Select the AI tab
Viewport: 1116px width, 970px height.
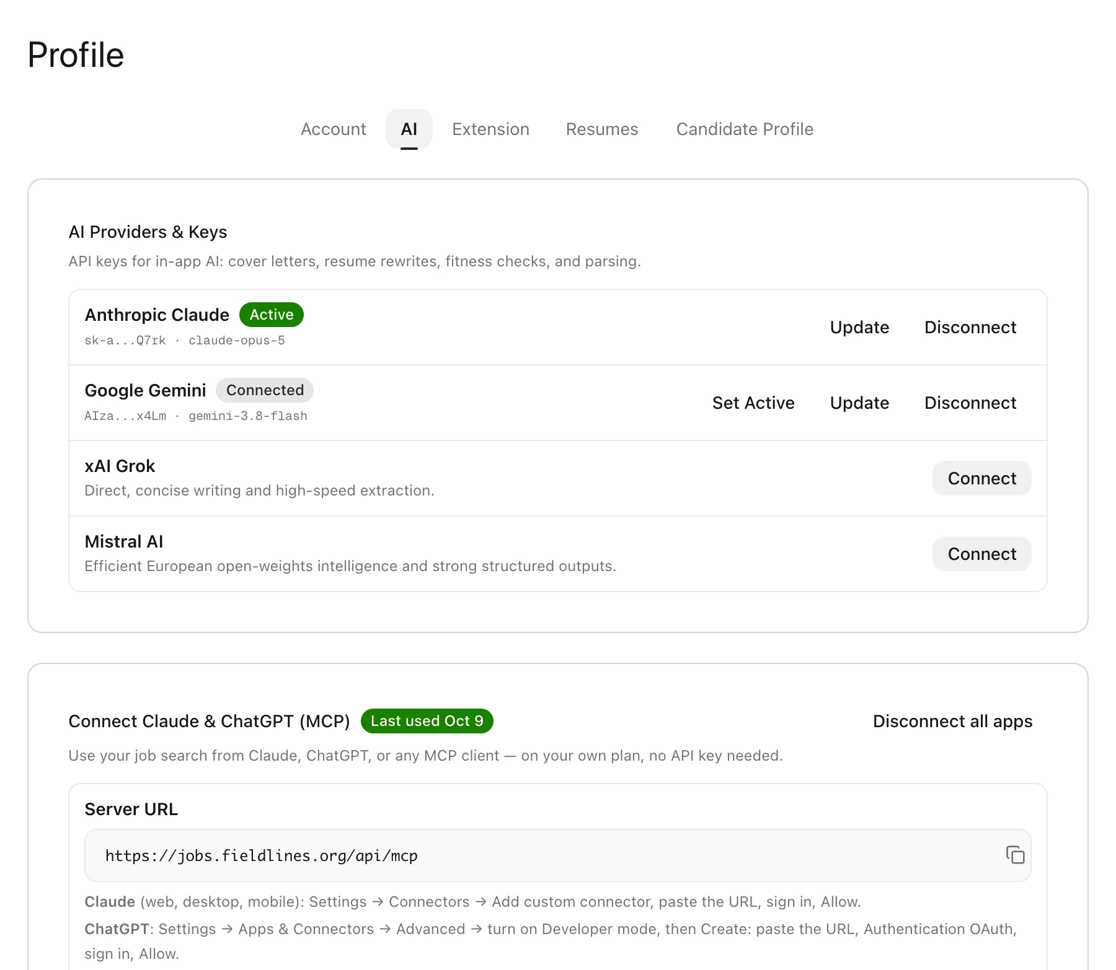[409, 129]
